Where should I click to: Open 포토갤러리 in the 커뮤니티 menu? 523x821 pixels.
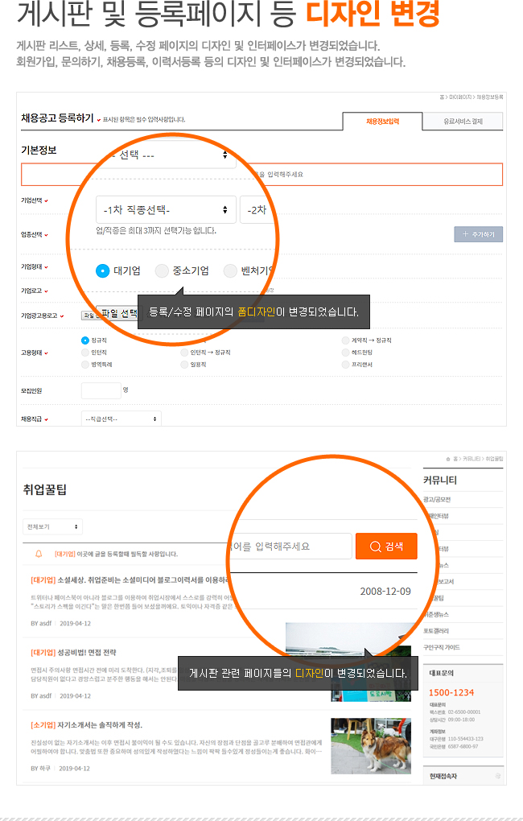coord(436,631)
